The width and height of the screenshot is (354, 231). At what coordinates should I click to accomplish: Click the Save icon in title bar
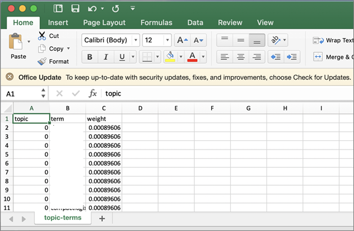point(75,9)
